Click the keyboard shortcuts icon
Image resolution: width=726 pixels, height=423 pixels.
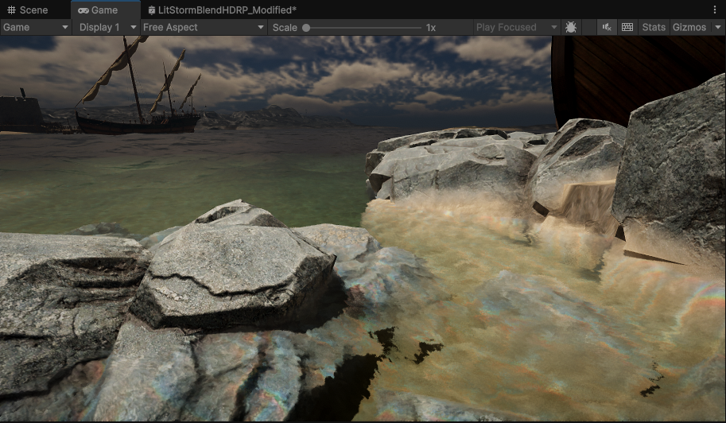(627, 27)
